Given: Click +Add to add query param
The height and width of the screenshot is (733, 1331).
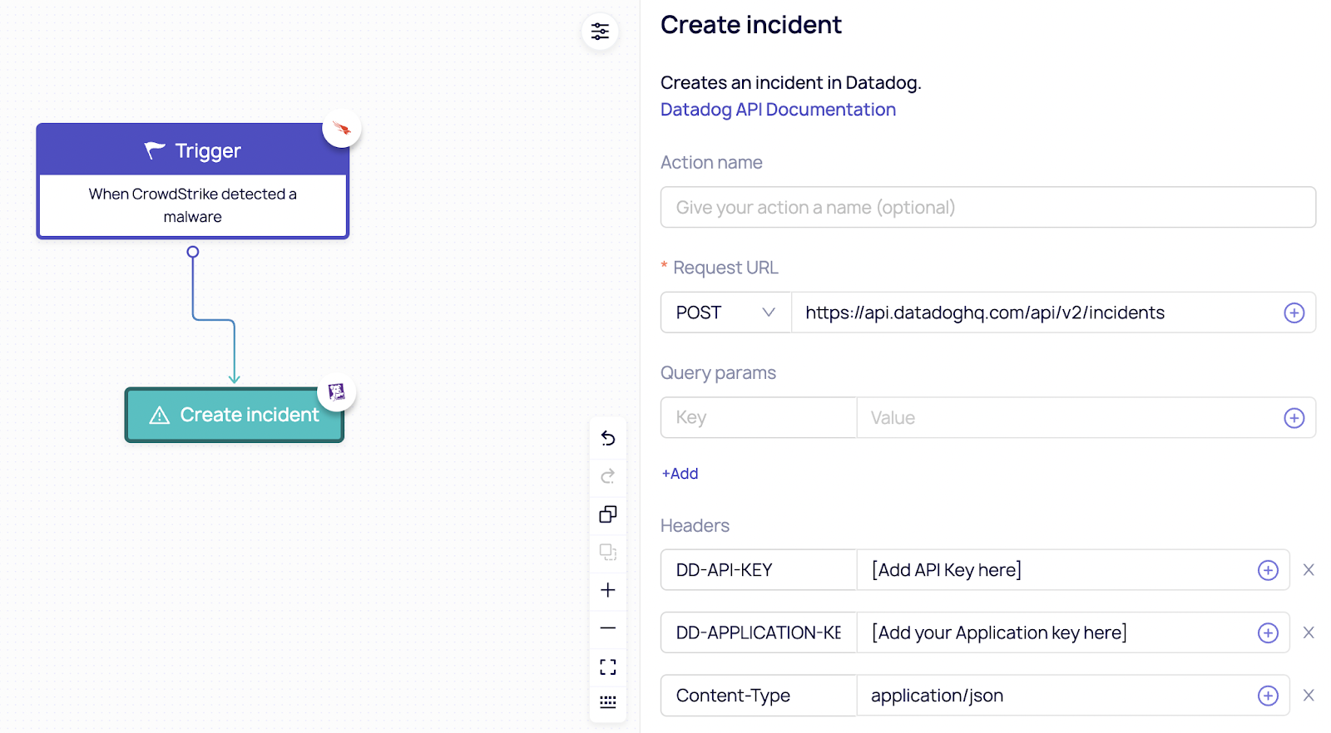Looking at the screenshot, I should click(680, 474).
